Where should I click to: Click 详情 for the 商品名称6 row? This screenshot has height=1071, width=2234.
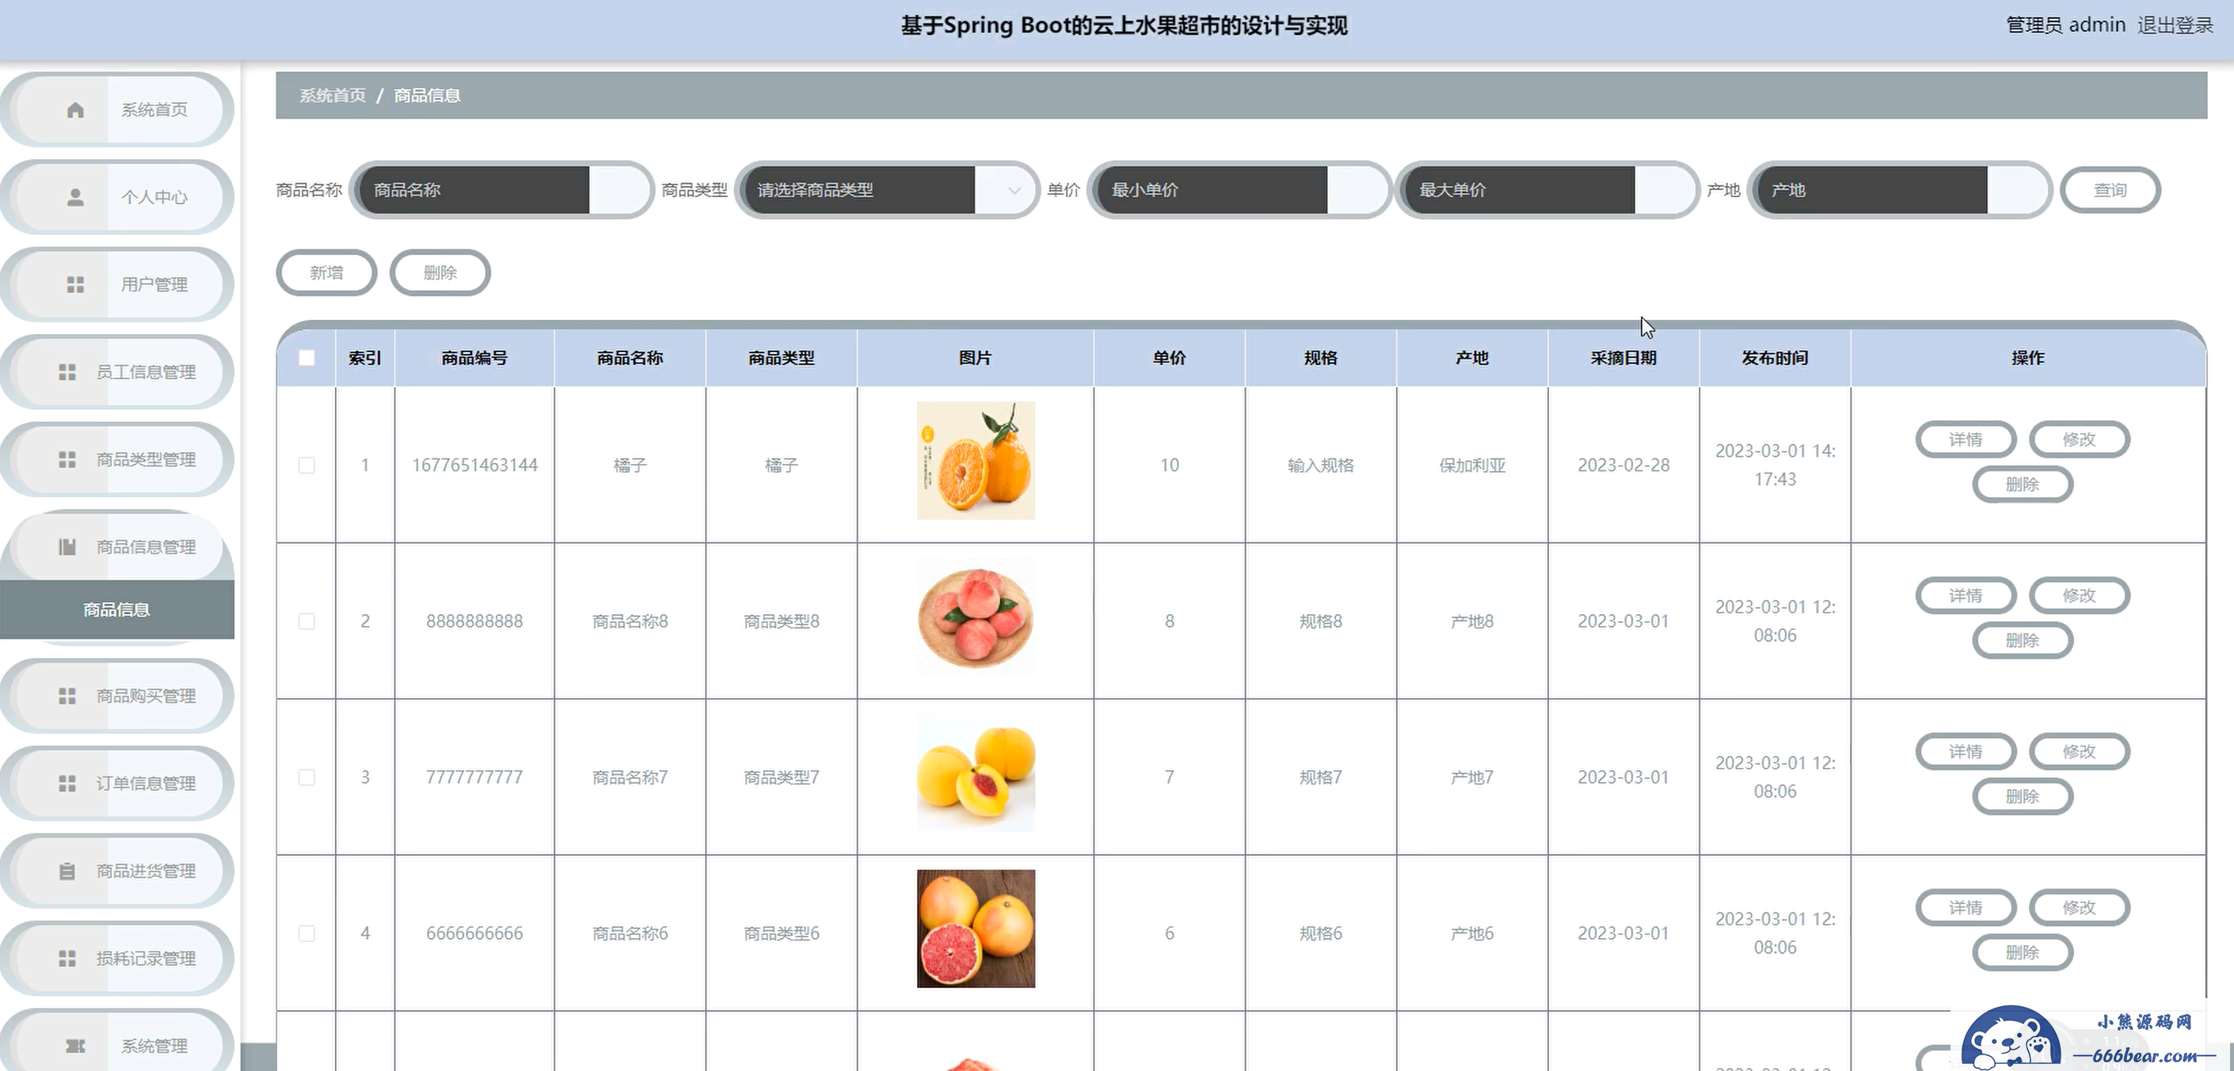coord(1966,908)
